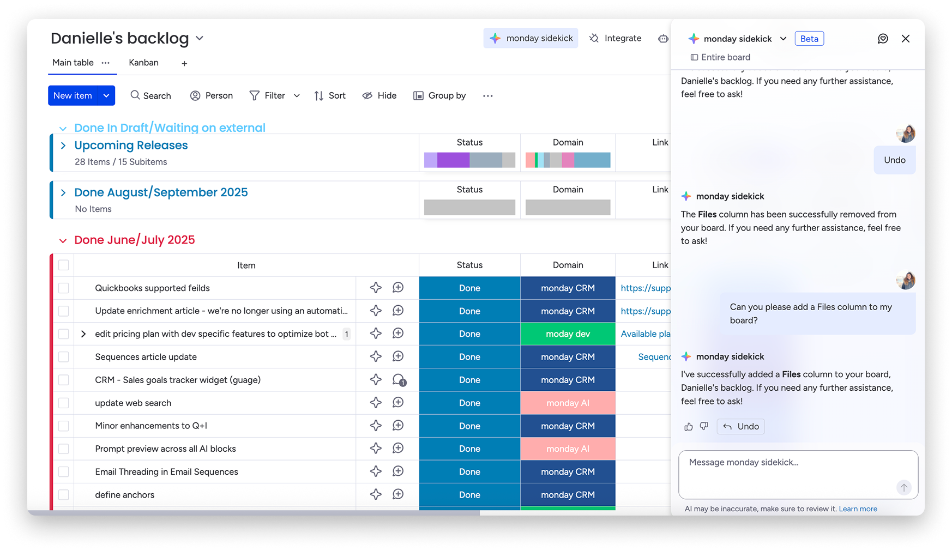Open chat history icon in sidekick panel
This screenshot has width=952, height=551.
point(883,39)
